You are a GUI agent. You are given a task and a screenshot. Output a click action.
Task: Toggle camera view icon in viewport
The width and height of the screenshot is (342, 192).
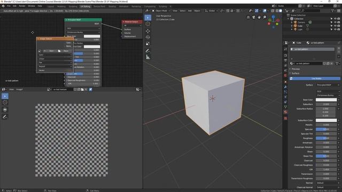(254, 17)
